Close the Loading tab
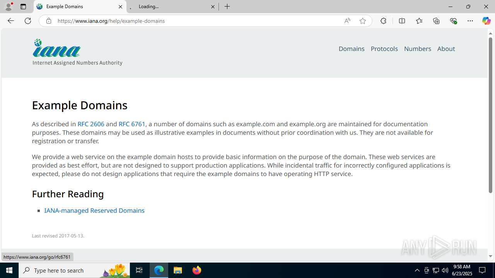Screen dimensions: 495x278 tap(213, 7)
